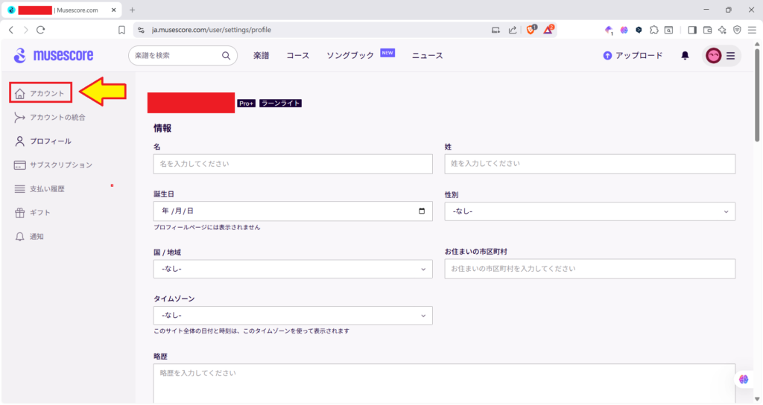Open the タイムゾーン timezone dropdown

293,315
